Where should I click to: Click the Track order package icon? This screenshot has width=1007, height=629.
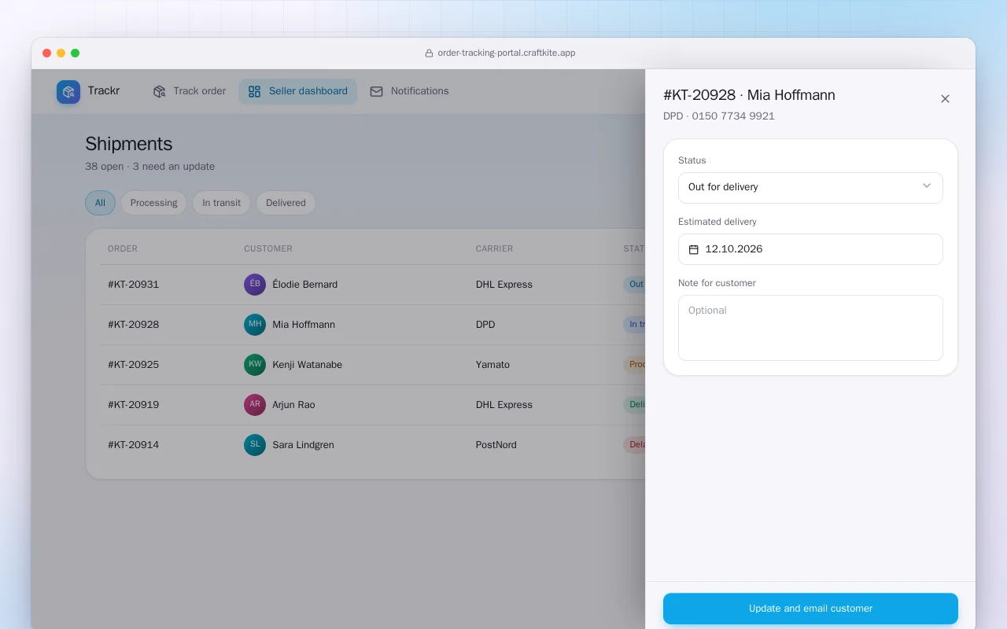tap(160, 91)
